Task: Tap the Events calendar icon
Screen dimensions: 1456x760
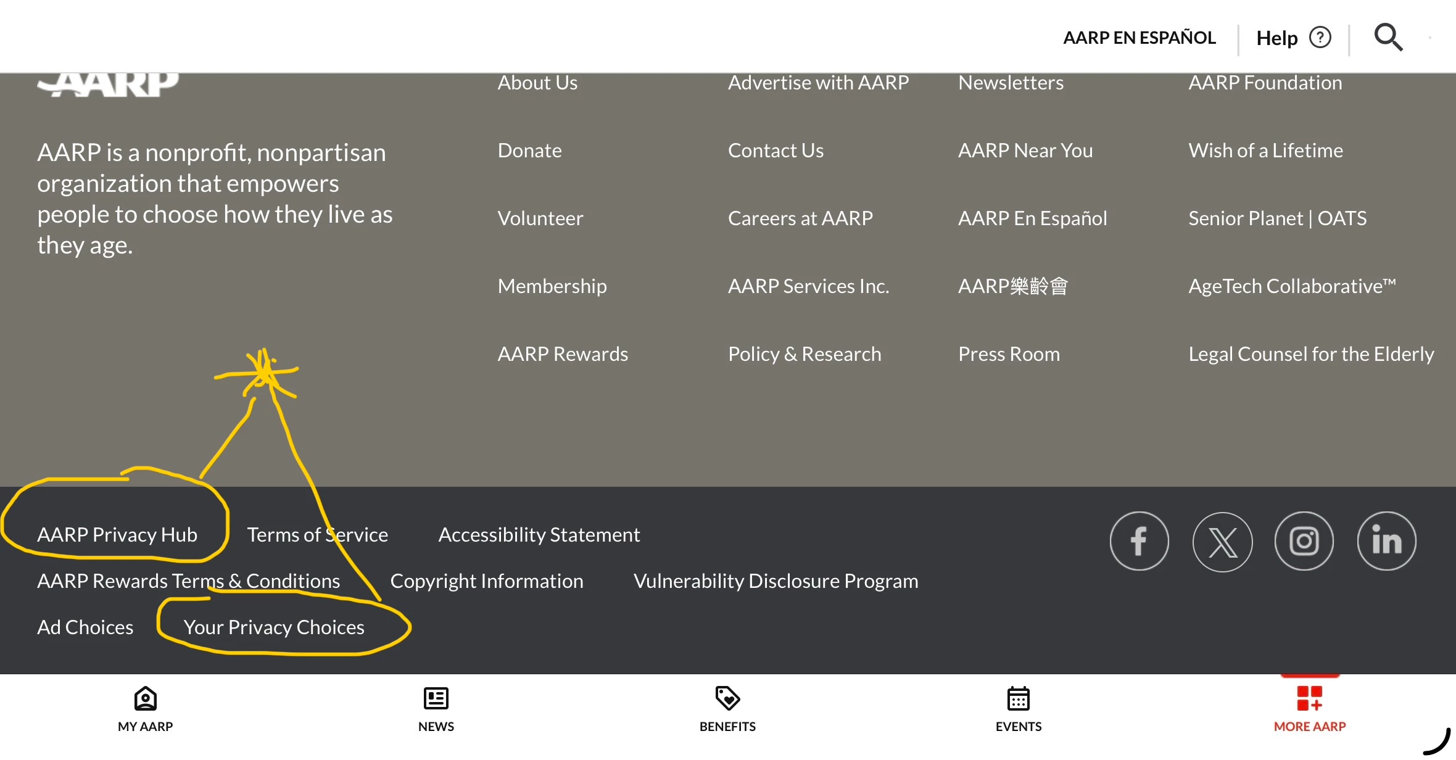Action: 1019,698
